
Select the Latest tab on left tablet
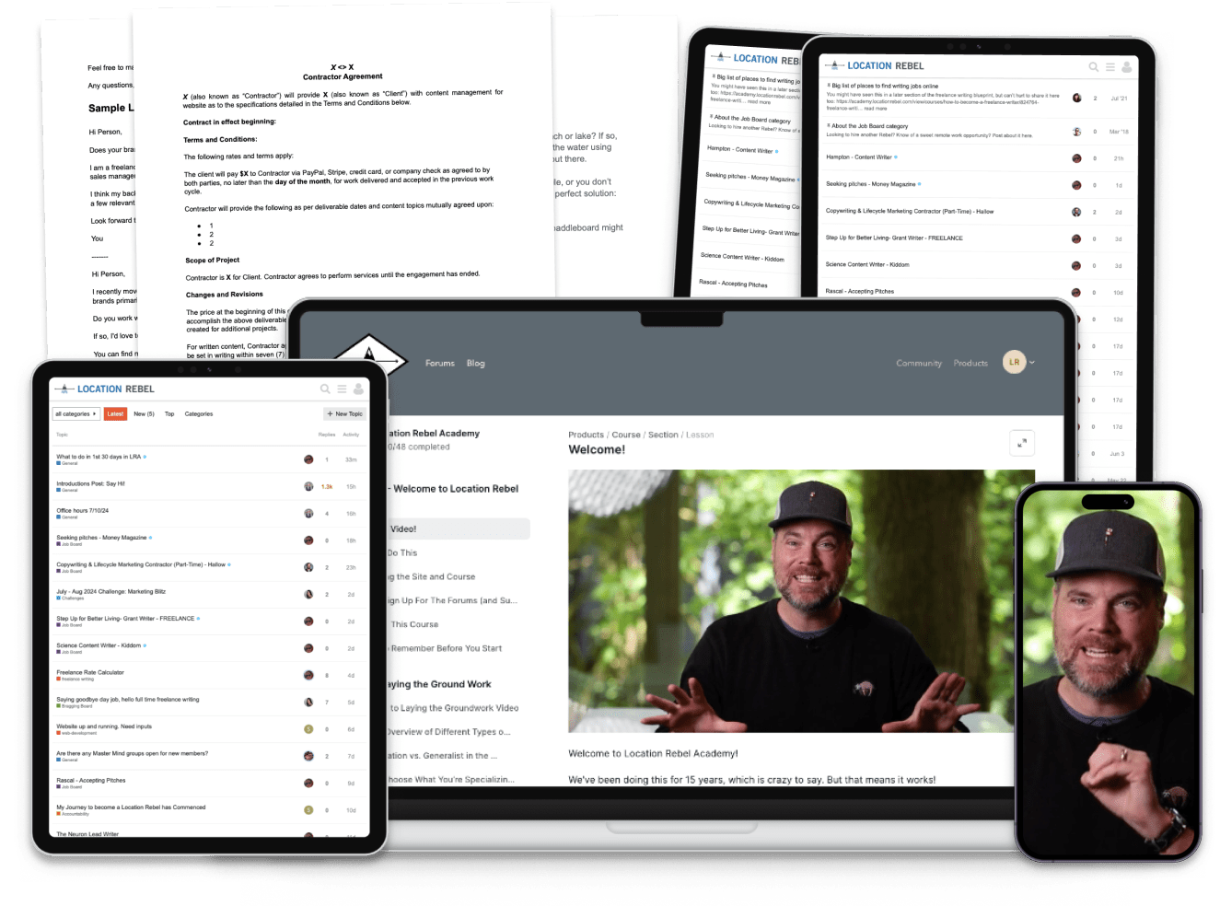[x=115, y=414]
